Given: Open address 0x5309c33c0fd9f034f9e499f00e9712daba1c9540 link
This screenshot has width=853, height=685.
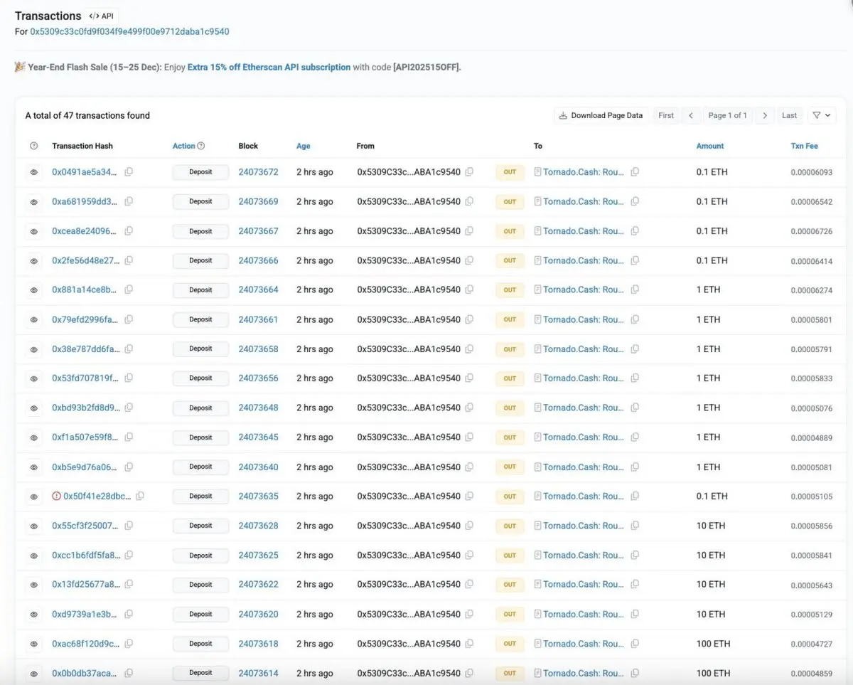Looking at the screenshot, I should pos(129,32).
